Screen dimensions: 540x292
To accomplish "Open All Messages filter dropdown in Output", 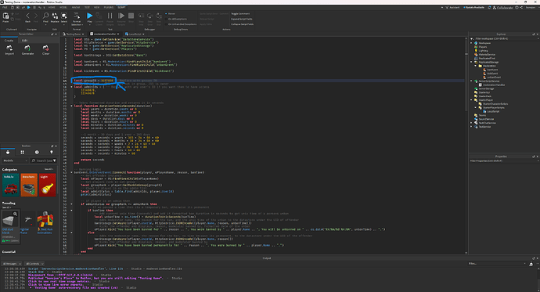I will [12, 264].
